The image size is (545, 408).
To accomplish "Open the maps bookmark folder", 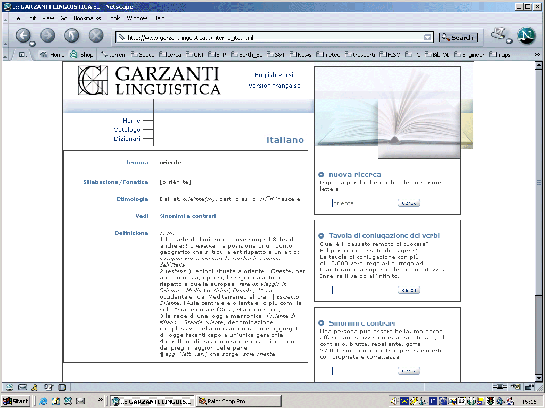I will [500, 55].
